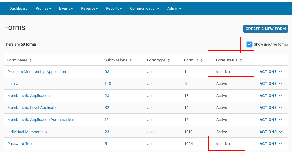Image resolution: width=292 pixels, height=152 pixels.
Task: View the 93 submissions for Premium Membership
Action: tap(107, 72)
